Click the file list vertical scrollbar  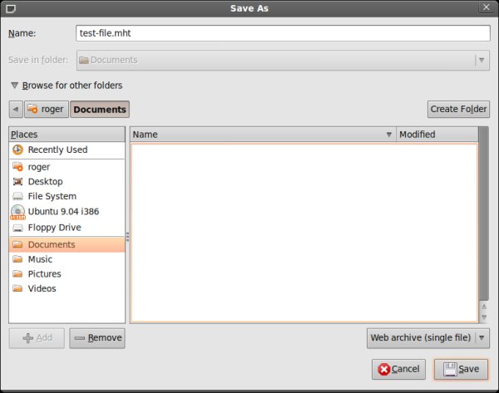pos(484,214)
